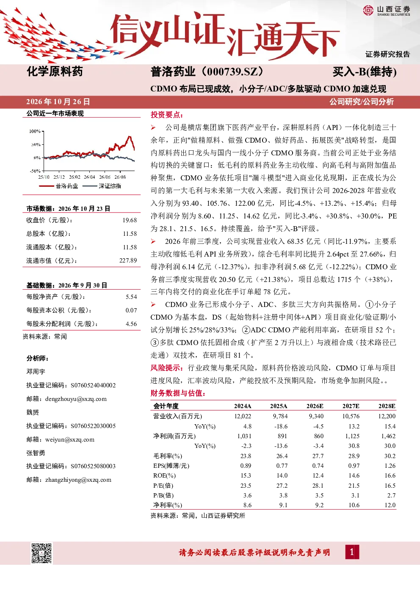Click the 毛利率(%) row label
Image resolution: width=420 pixels, height=594 pixels.
[x=168, y=456]
